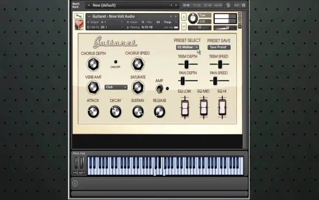
Task: Switch to rack page 49-64
Action: pos(218,5)
